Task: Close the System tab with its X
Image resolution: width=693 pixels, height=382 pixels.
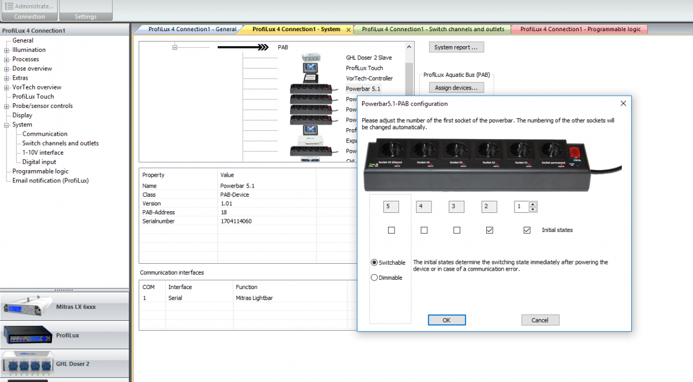Action: click(x=348, y=29)
